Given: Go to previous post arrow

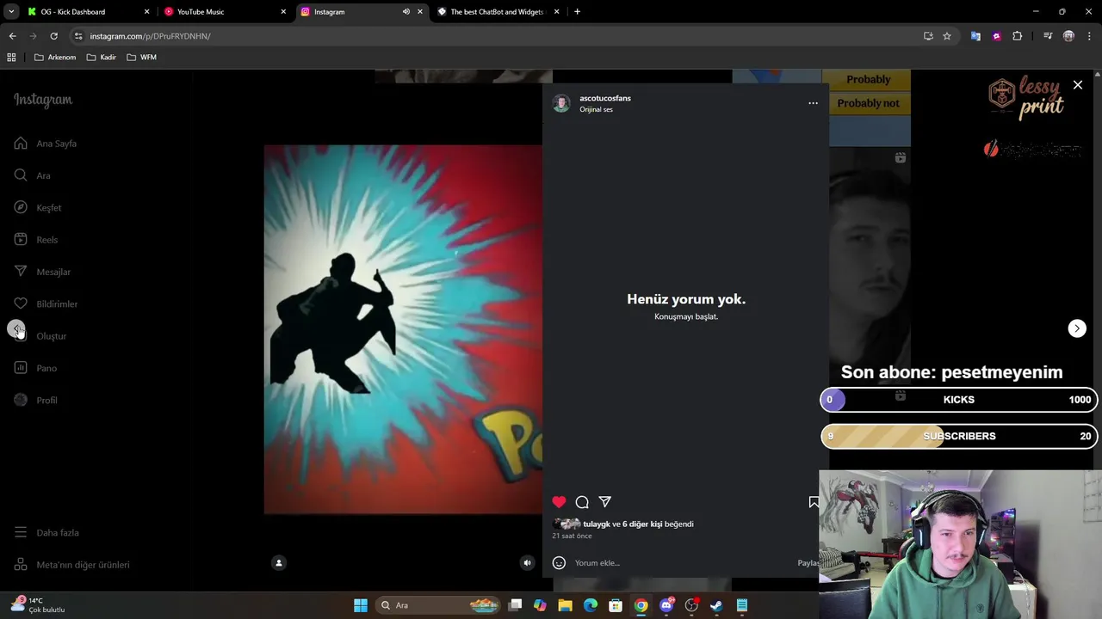Looking at the screenshot, I should (16, 329).
